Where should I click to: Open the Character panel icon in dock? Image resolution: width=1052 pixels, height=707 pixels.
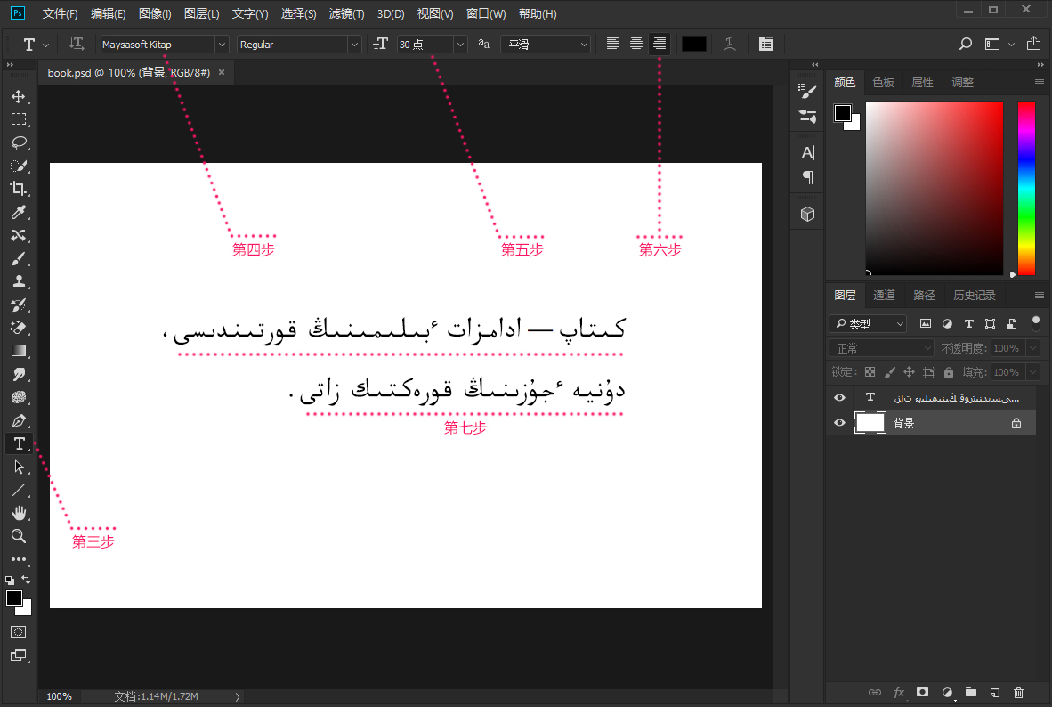(808, 152)
